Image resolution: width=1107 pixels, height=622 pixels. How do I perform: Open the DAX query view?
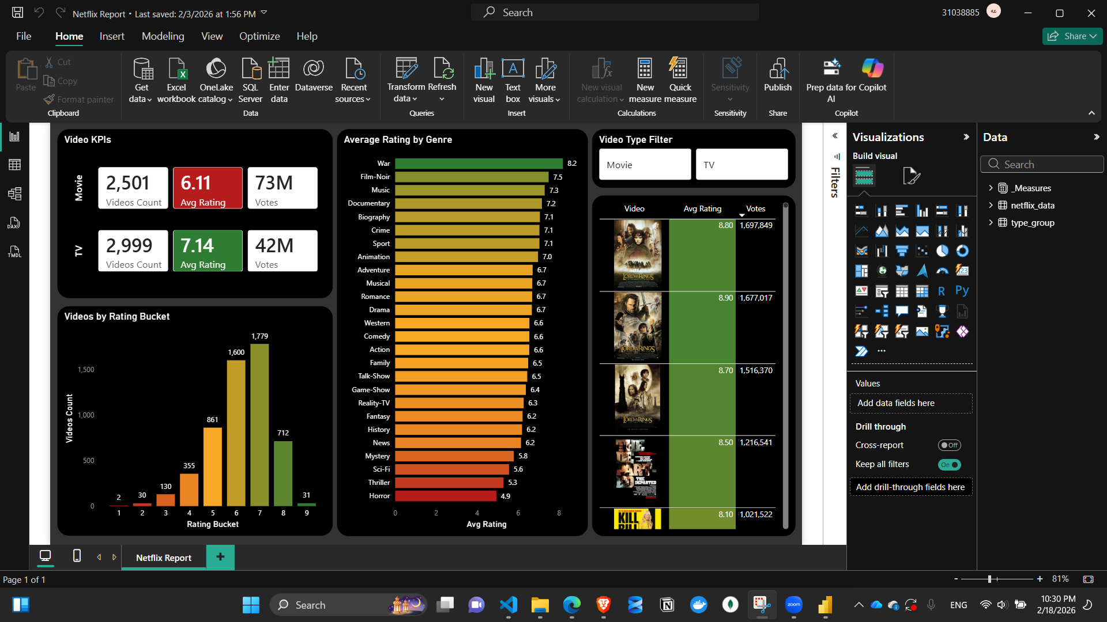click(14, 223)
